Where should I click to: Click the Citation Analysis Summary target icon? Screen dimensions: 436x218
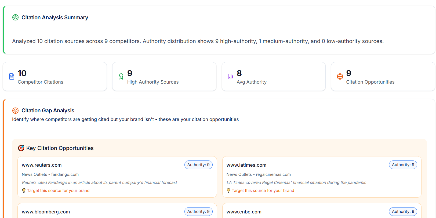(x=16, y=17)
